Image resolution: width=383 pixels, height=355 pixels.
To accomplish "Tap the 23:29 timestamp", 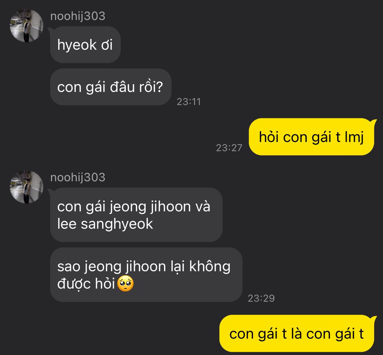I will [261, 298].
